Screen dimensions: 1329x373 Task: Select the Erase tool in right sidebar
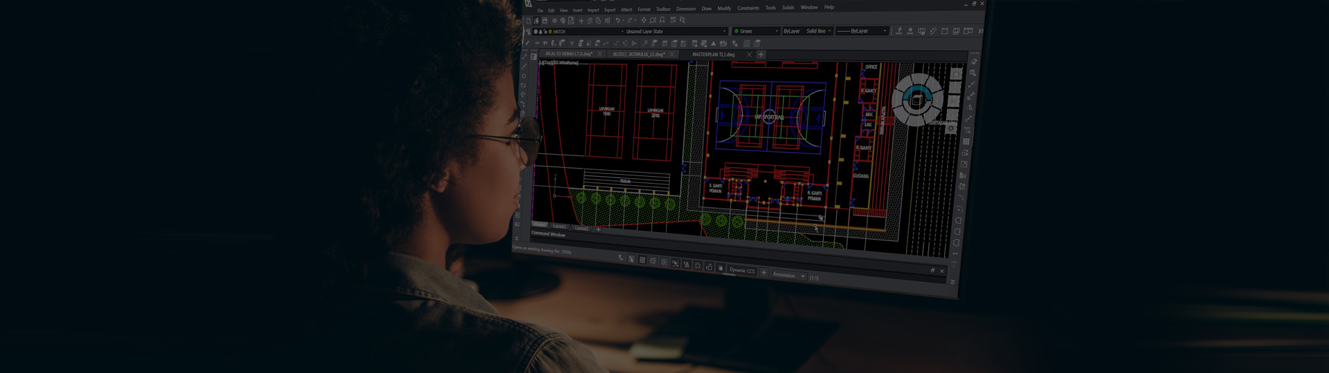(x=974, y=61)
